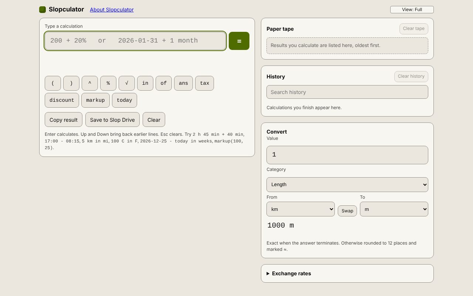
Task: Click the conversion result '1000 m'
Action: point(281,226)
